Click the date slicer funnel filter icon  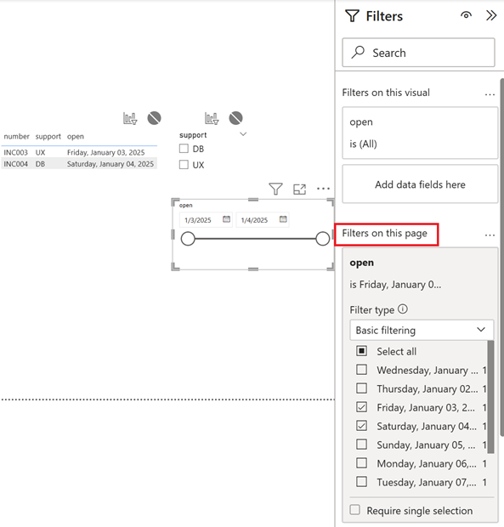pyautogui.click(x=275, y=189)
